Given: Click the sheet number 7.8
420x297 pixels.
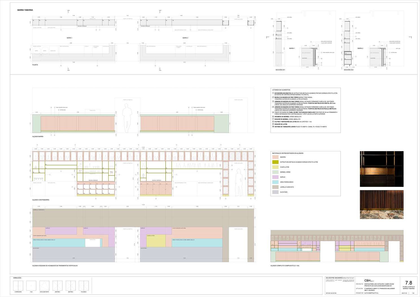Looking at the screenshot, I should pyautogui.click(x=408, y=283).
